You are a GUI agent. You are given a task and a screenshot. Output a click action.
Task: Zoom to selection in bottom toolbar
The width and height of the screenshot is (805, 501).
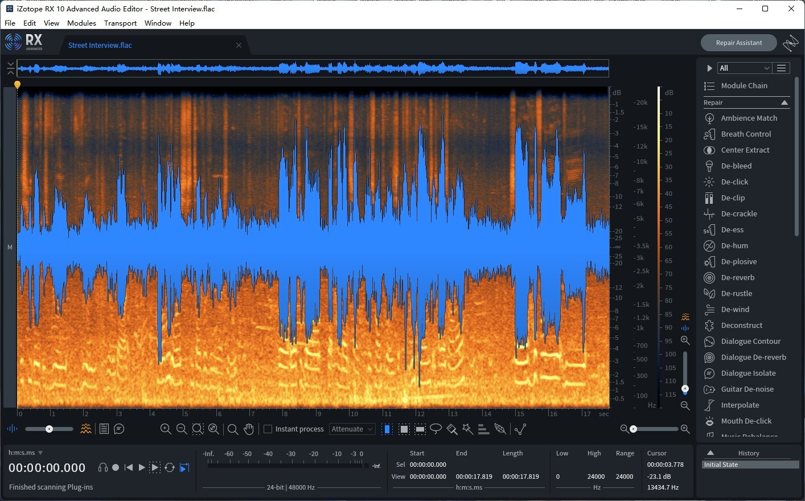(198, 429)
